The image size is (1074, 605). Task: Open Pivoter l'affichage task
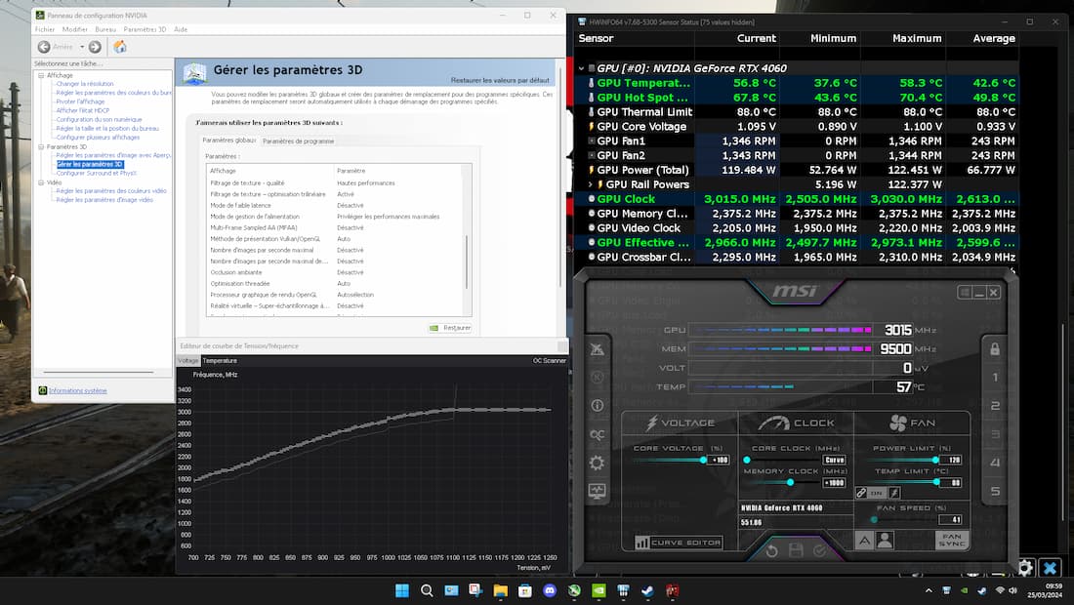pyautogui.click(x=80, y=101)
